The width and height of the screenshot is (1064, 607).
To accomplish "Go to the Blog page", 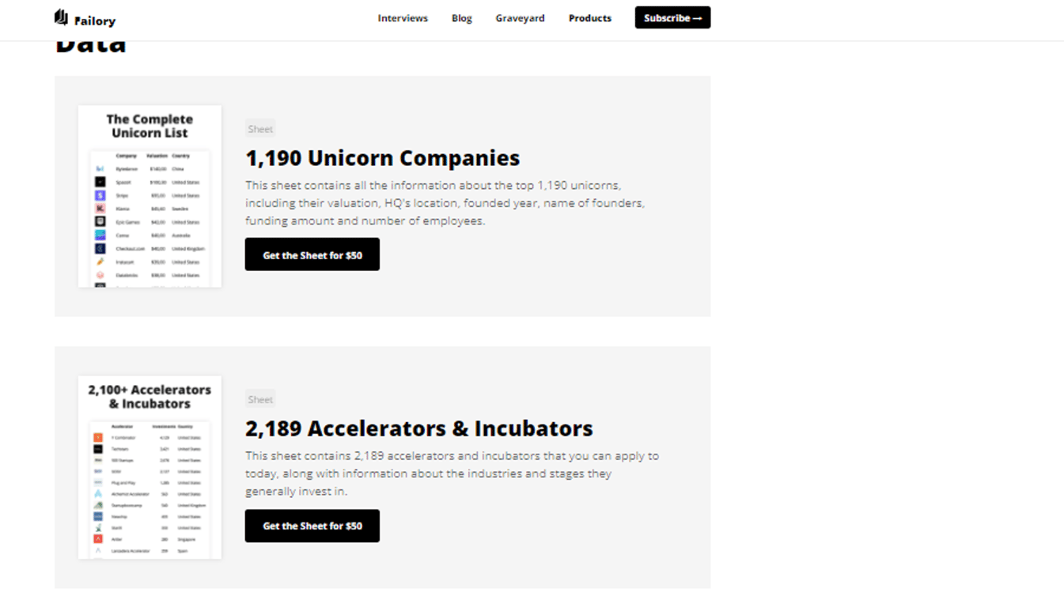I will click(x=462, y=18).
